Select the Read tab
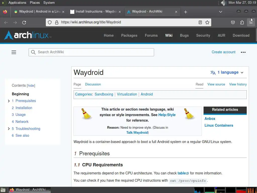The width and height of the screenshot is (257, 193). click(x=200, y=84)
